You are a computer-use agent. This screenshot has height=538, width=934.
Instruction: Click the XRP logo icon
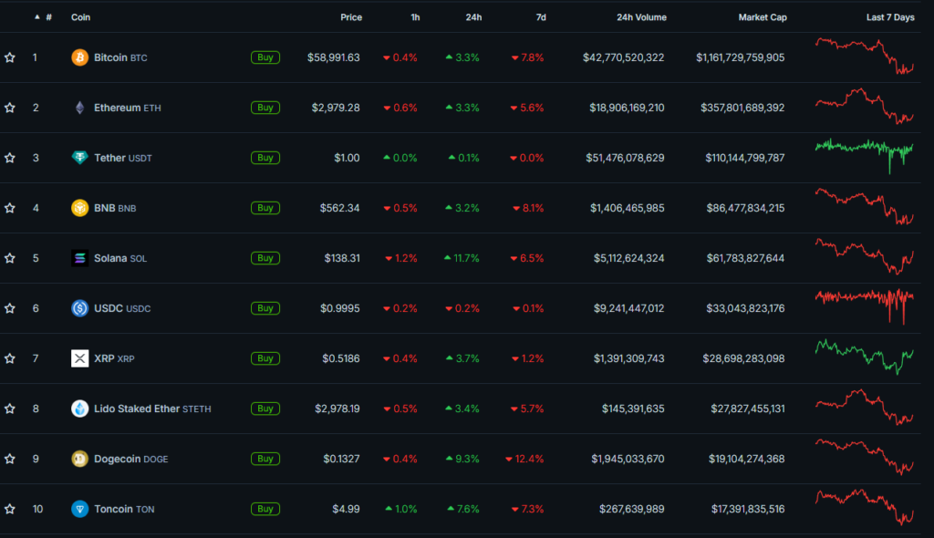point(80,358)
